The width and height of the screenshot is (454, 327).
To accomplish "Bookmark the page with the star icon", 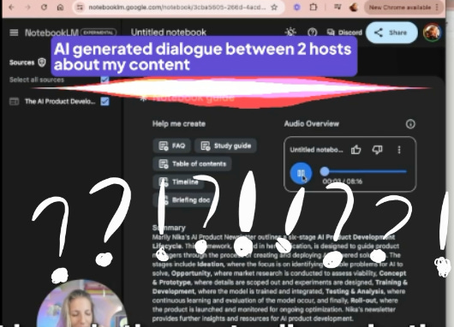I will 274,7.
